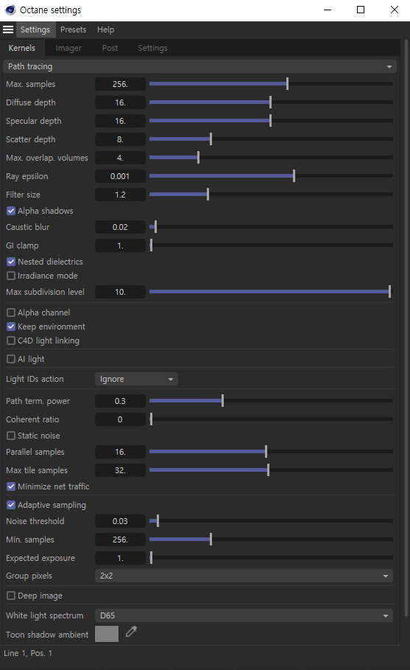This screenshot has width=410, height=670.
Task: Switch to the Imager tab
Action: (x=68, y=48)
